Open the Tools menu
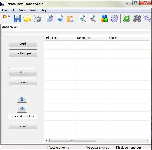 pos(33,10)
